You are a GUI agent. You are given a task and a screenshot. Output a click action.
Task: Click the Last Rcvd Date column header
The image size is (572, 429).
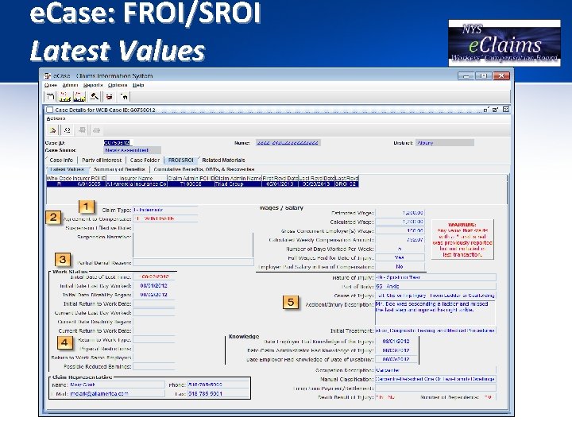coord(316,178)
